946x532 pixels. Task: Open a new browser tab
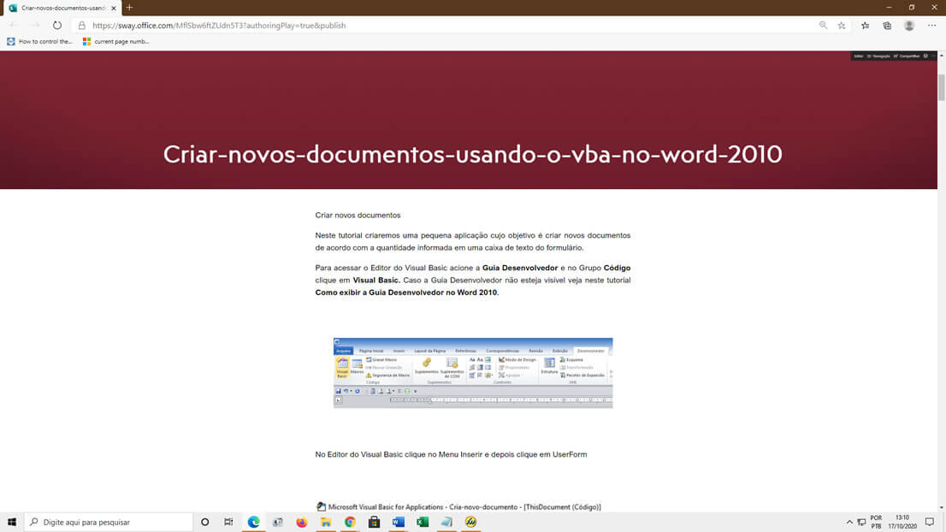pos(129,8)
